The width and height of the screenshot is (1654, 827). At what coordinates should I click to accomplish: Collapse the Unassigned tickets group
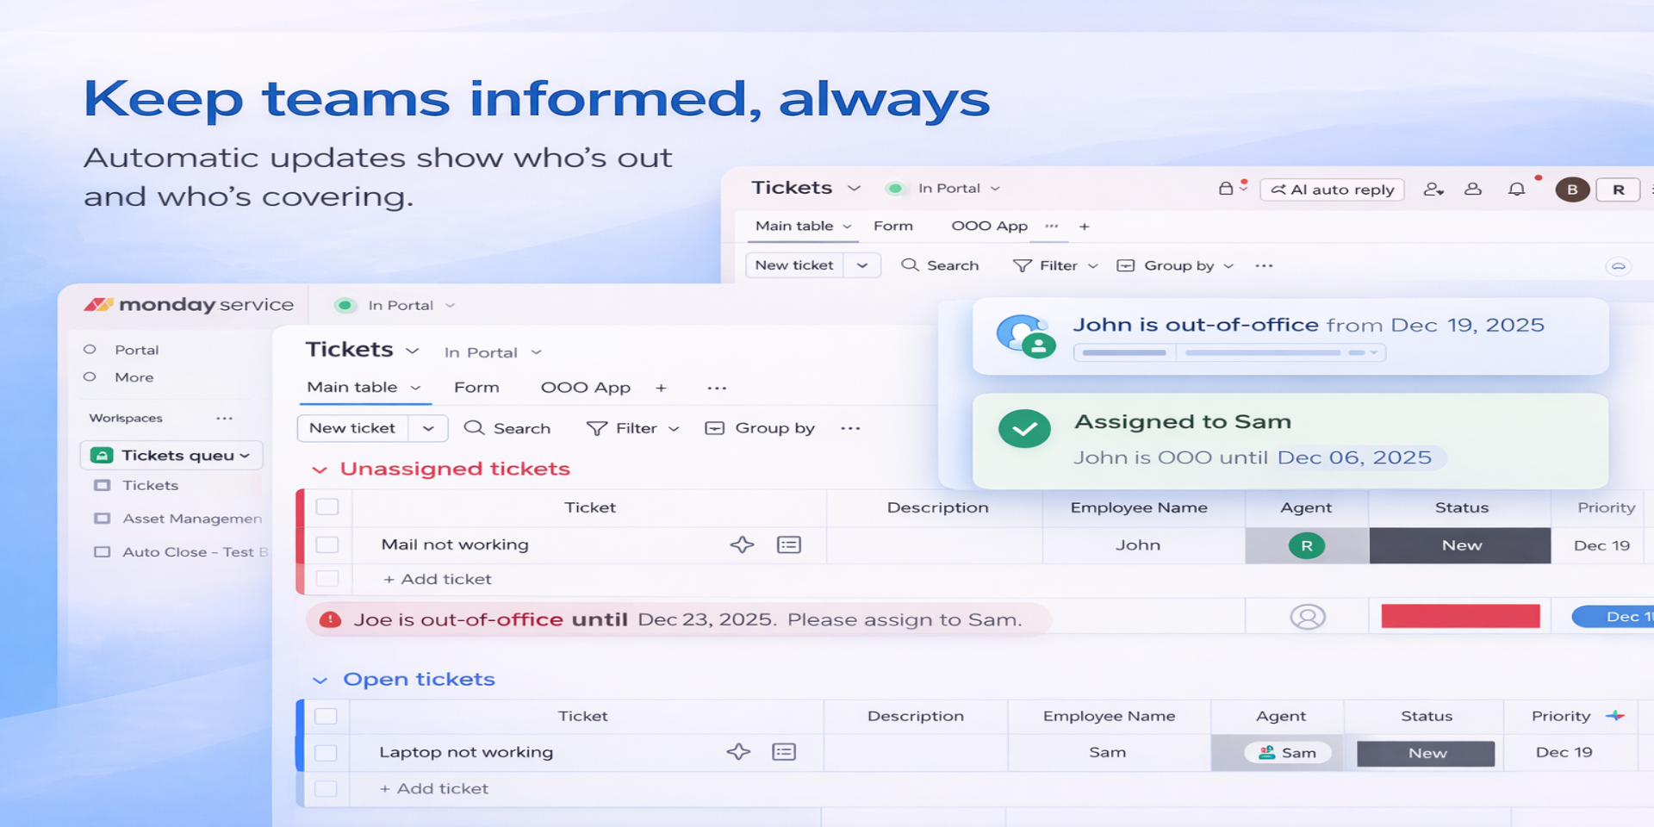(320, 469)
